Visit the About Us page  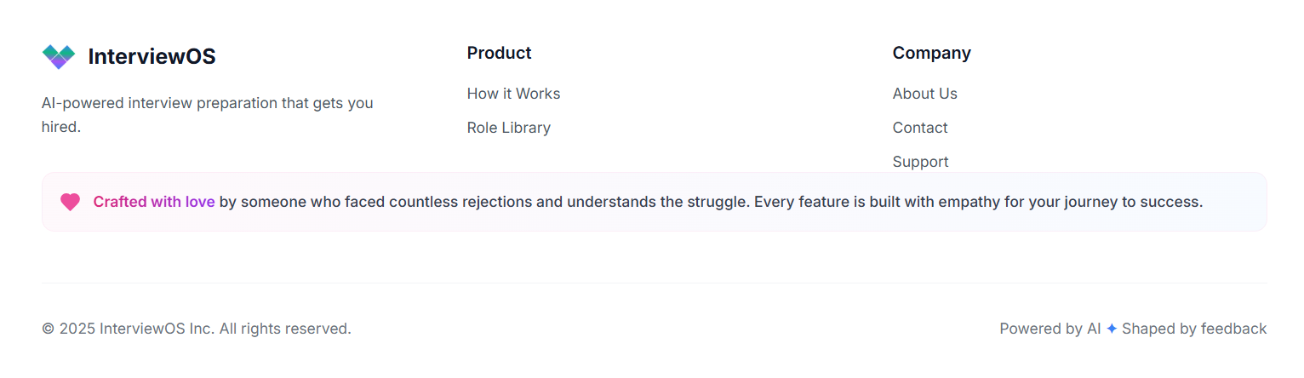click(924, 94)
